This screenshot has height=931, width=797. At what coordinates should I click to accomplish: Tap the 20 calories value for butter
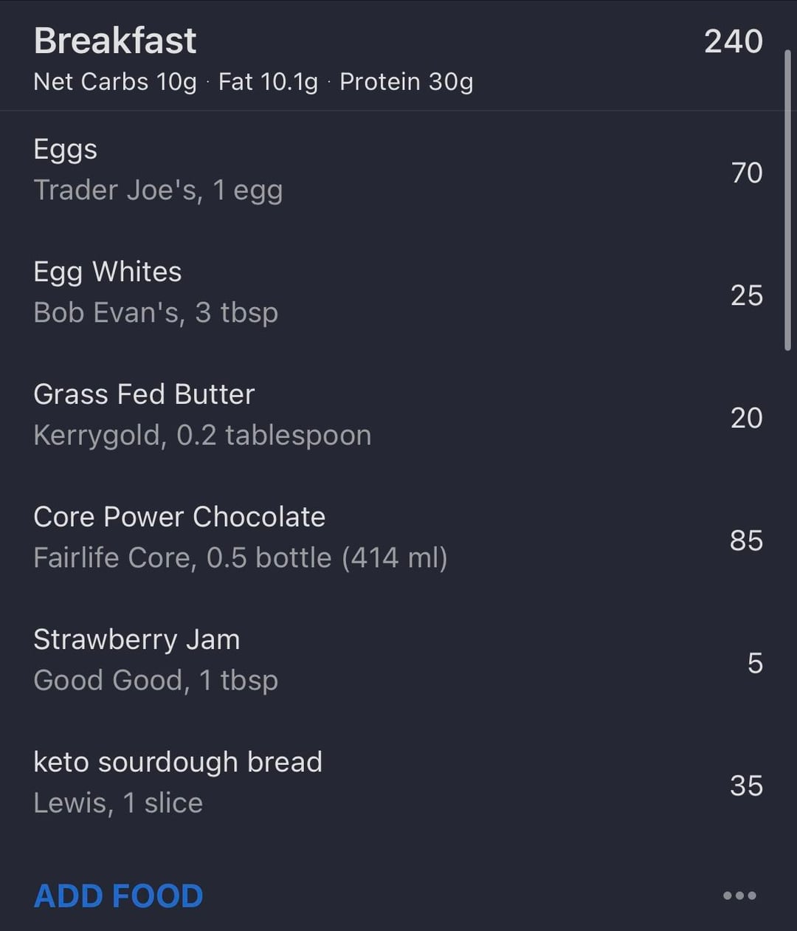tap(746, 418)
